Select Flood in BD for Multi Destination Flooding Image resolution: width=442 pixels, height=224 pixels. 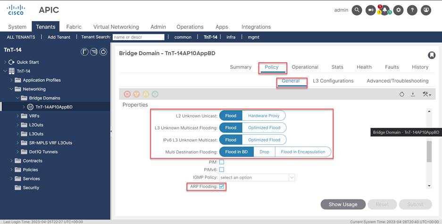[x=236, y=151]
